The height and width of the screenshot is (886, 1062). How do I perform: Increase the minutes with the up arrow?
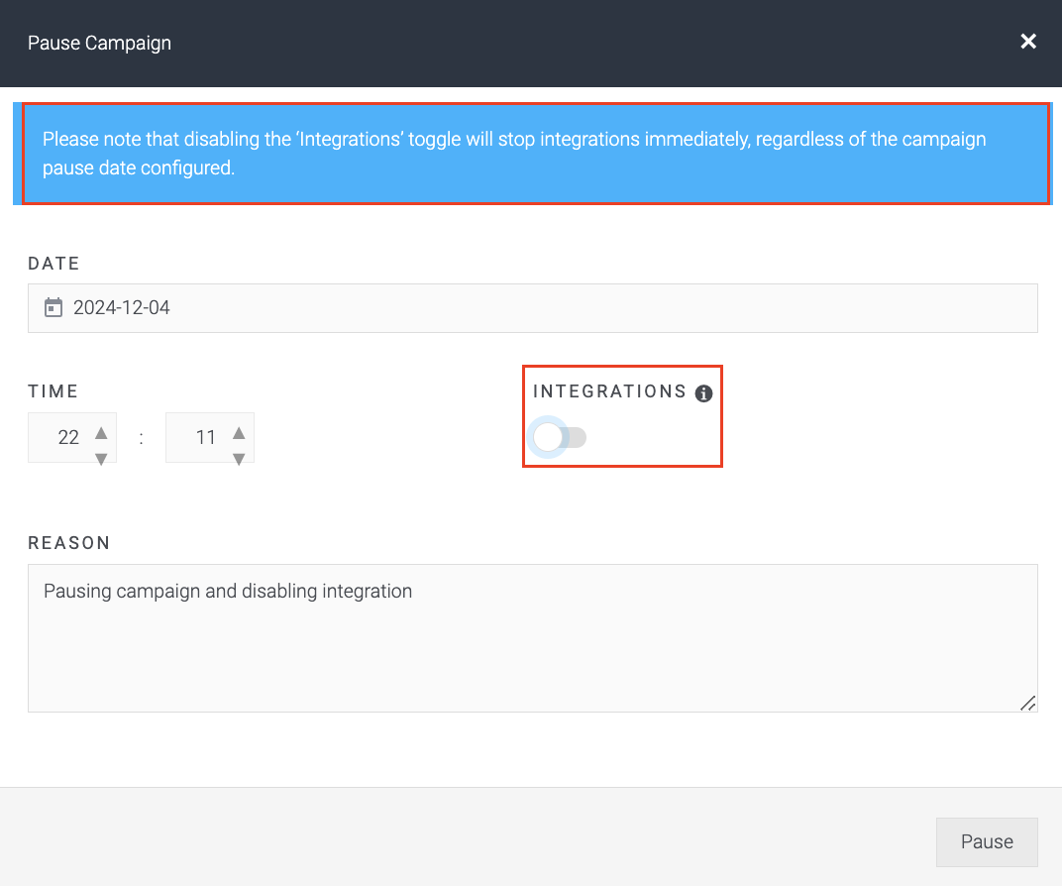pyautogui.click(x=239, y=433)
